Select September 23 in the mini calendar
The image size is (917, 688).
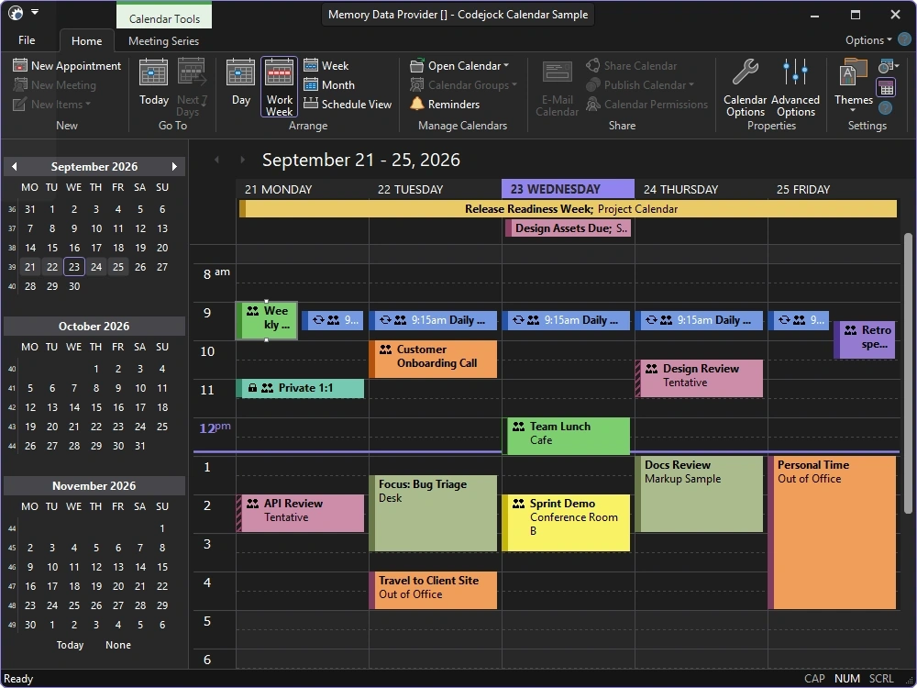[x=73, y=267]
